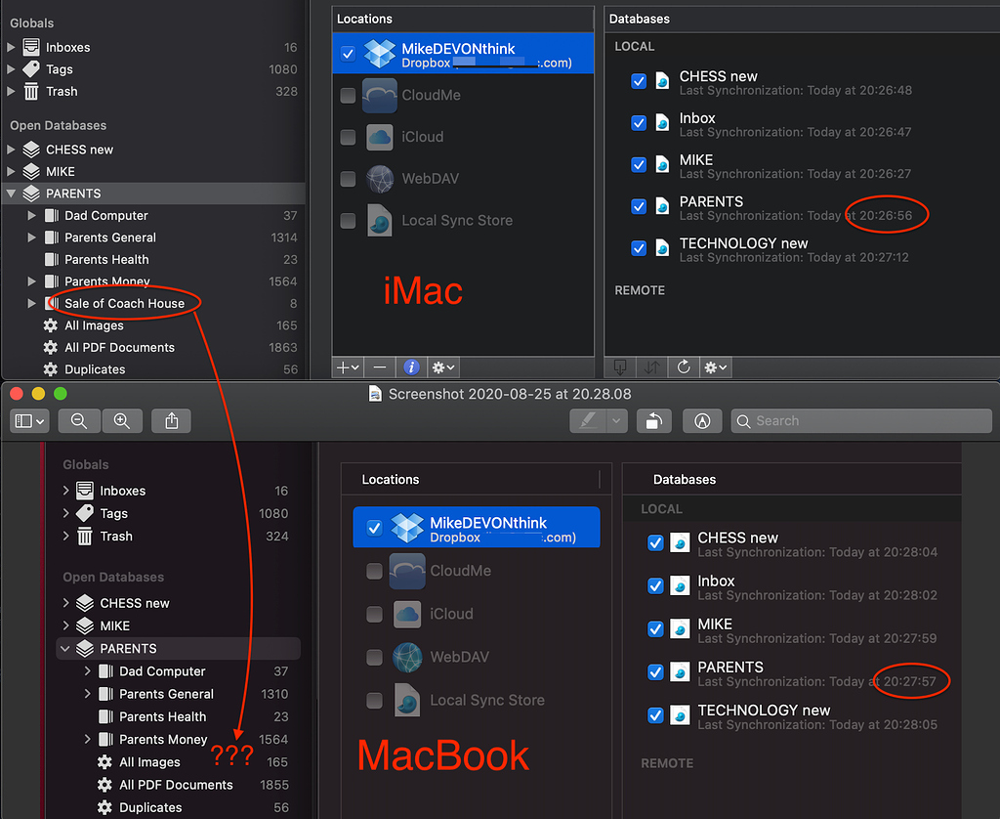This screenshot has height=819, width=1000.
Task: Click the import database icon in Databases toolbar
Action: 620,367
